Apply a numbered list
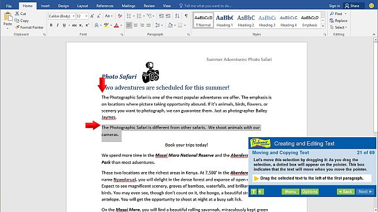Image resolution: width=378 pixels, height=212 pixels. (139, 16)
